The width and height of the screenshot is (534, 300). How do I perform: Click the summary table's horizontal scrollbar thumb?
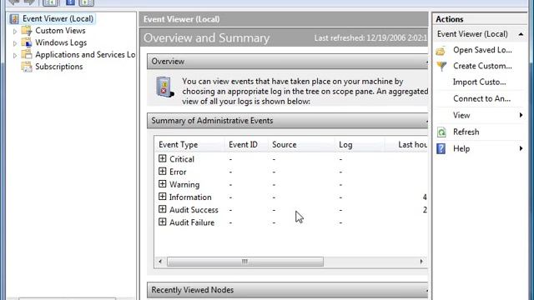click(x=245, y=262)
